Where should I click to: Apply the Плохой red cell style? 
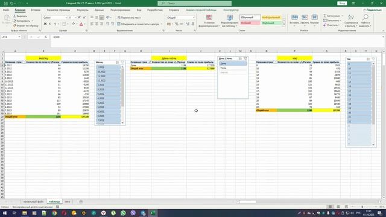click(x=250, y=23)
